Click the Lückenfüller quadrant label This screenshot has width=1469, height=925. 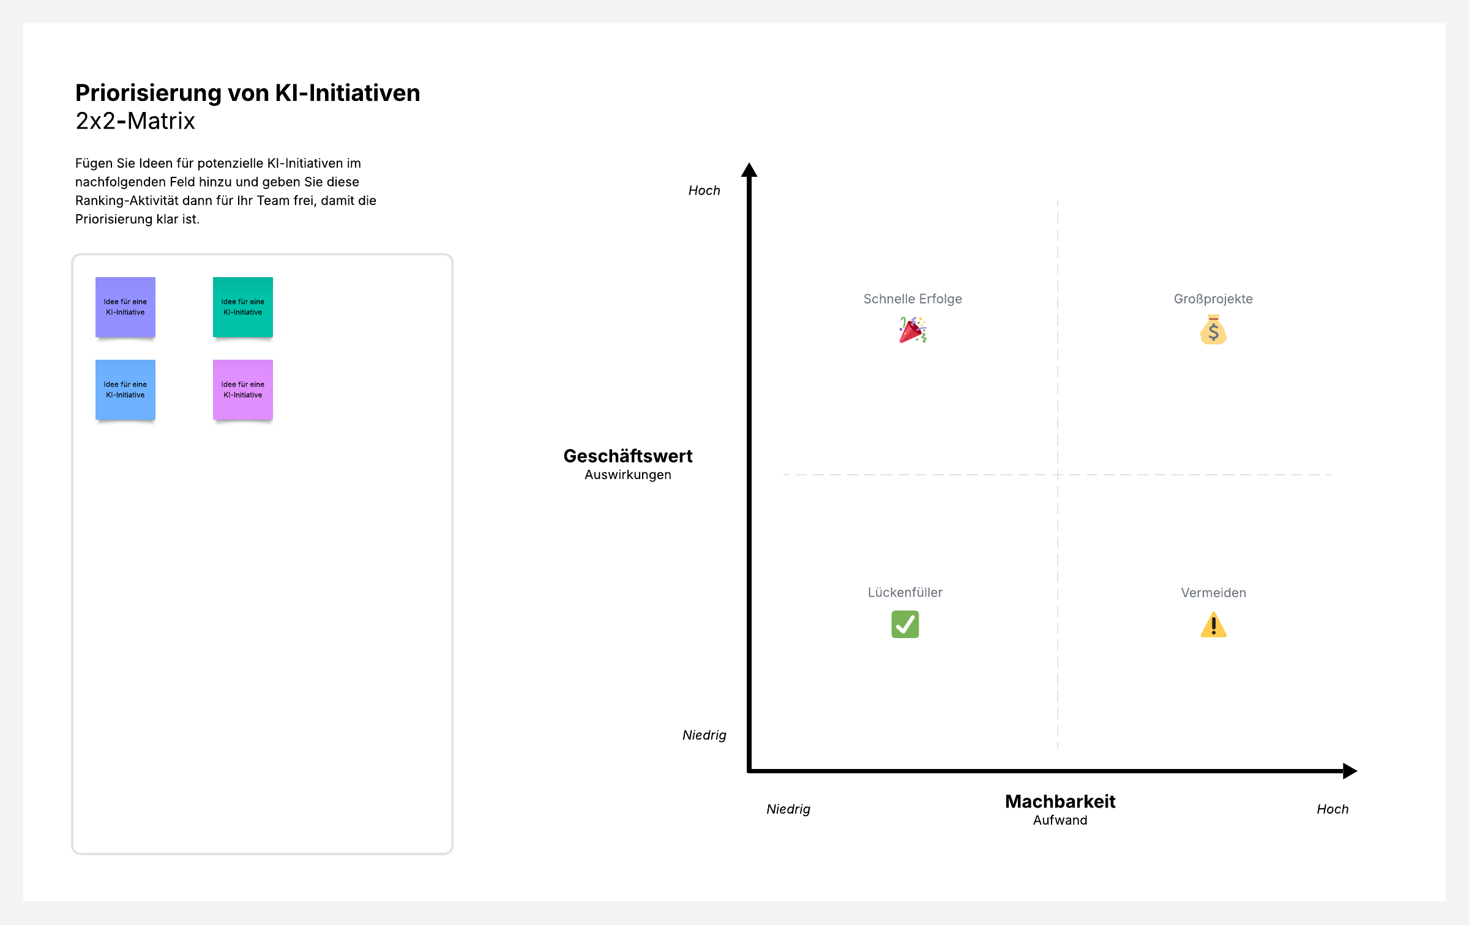click(905, 592)
